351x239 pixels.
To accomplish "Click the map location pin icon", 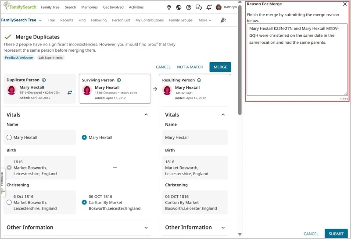I will pos(169,7).
